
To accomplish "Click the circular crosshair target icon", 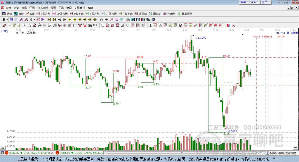I will tap(60, 25).
